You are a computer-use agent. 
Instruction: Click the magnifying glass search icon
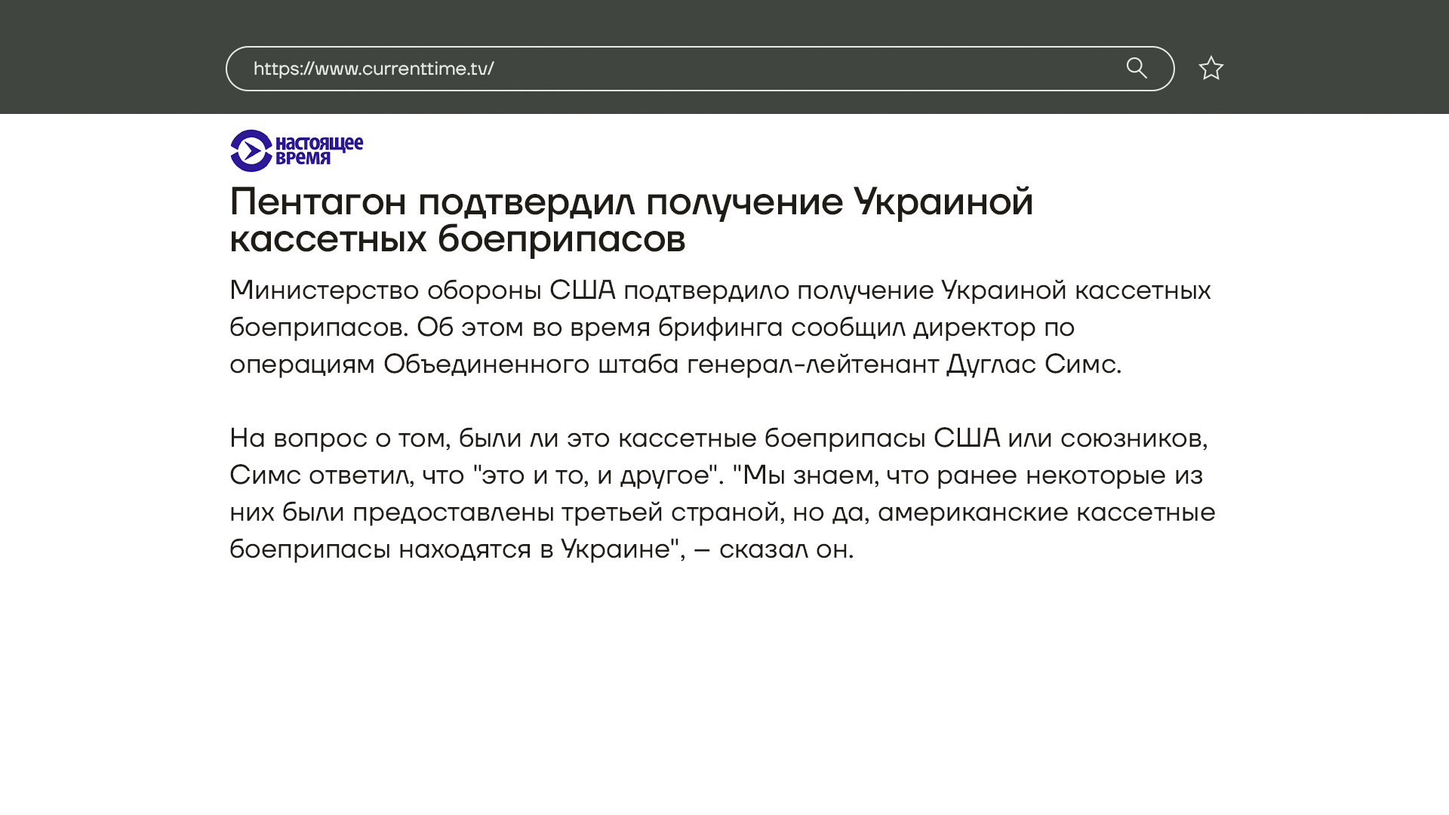pos(1137,68)
